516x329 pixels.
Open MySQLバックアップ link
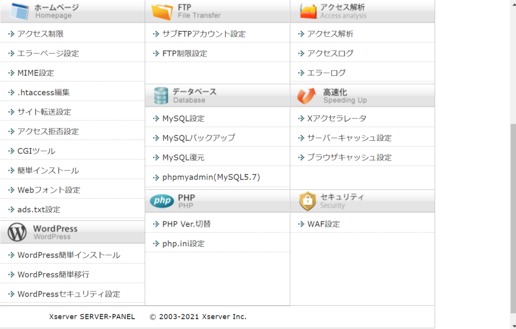point(199,138)
